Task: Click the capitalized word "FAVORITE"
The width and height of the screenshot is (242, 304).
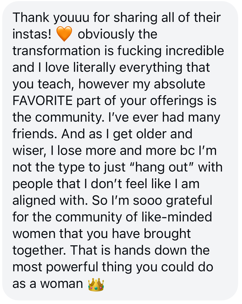Action: [x=42, y=101]
